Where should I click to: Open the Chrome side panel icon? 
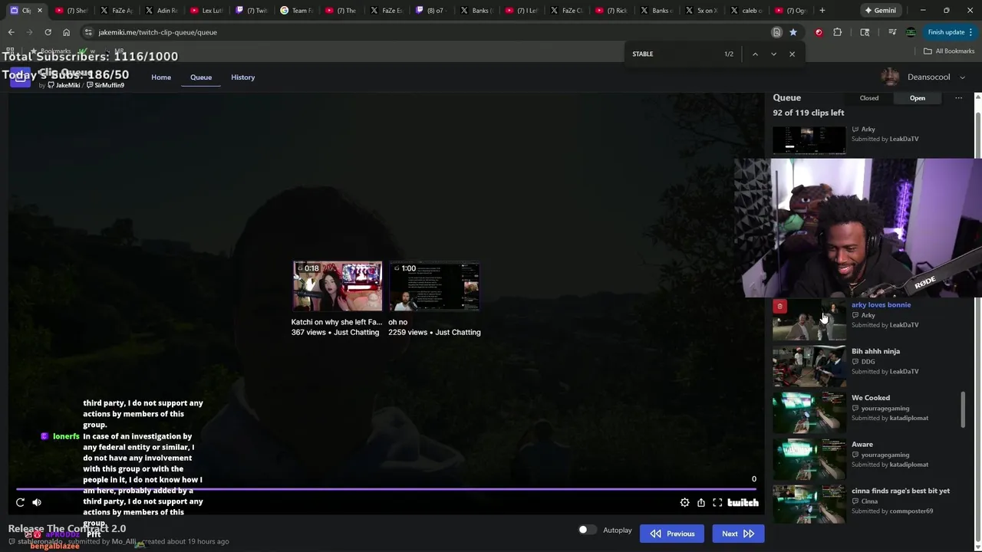(x=865, y=32)
